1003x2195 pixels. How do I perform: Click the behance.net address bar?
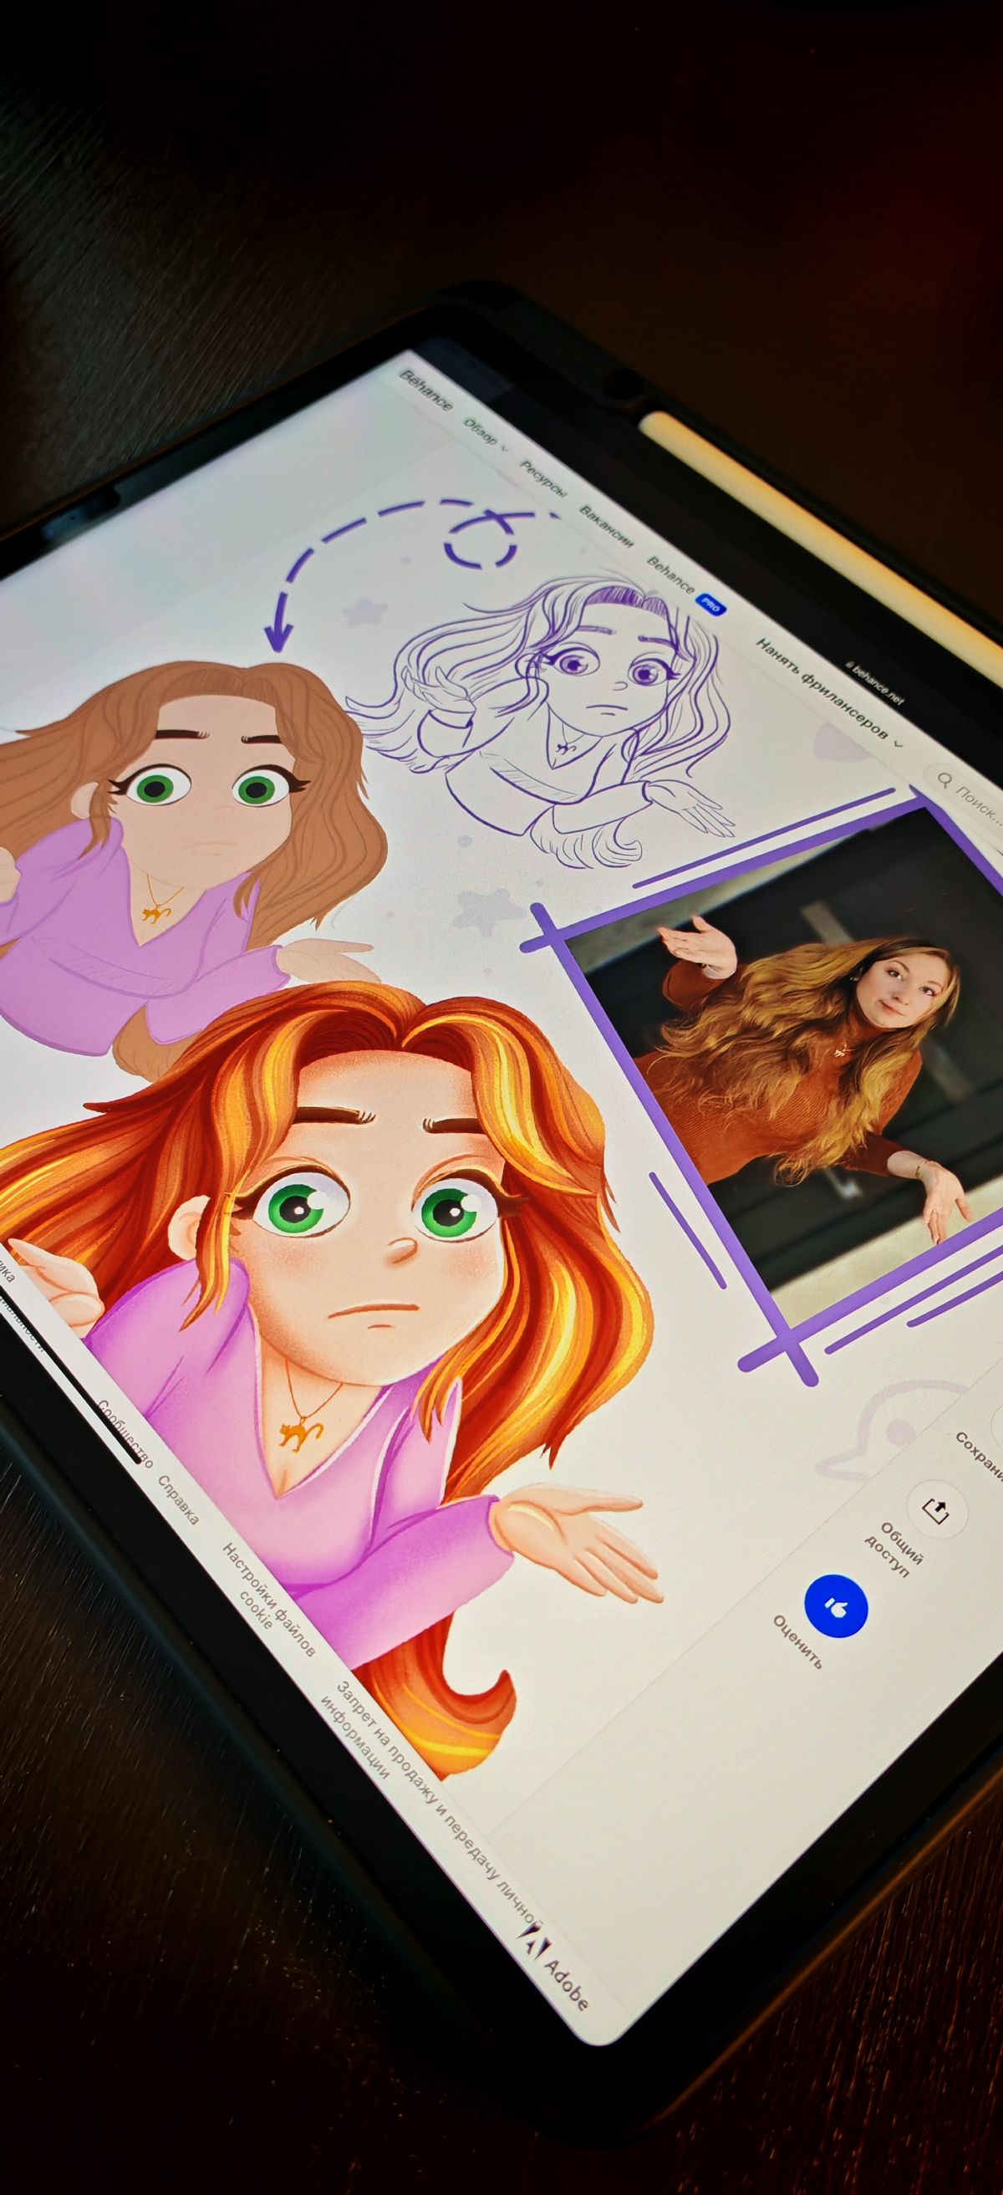[874, 683]
